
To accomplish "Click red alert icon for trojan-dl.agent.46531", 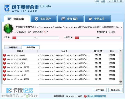I will [5, 79].
